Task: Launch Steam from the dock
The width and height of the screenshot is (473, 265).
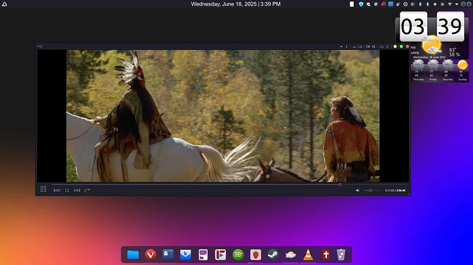Action: coord(273,255)
